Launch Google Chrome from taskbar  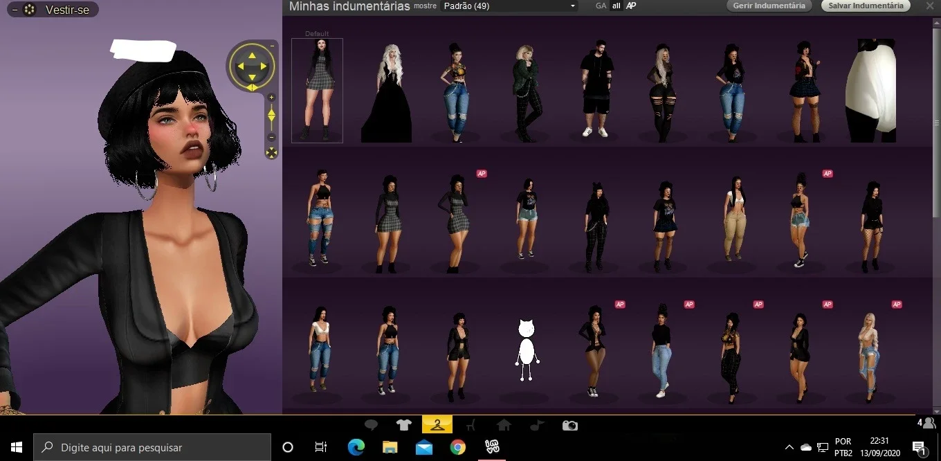[x=458, y=447]
